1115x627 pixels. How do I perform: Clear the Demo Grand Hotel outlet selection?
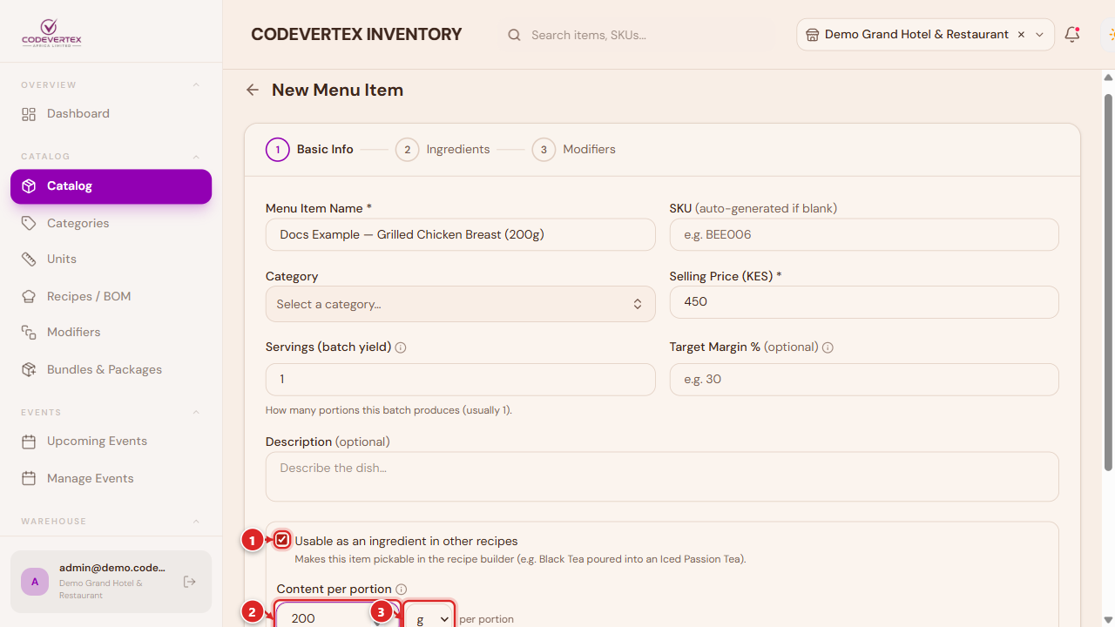pyautogui.click(x=1021, y=35)
